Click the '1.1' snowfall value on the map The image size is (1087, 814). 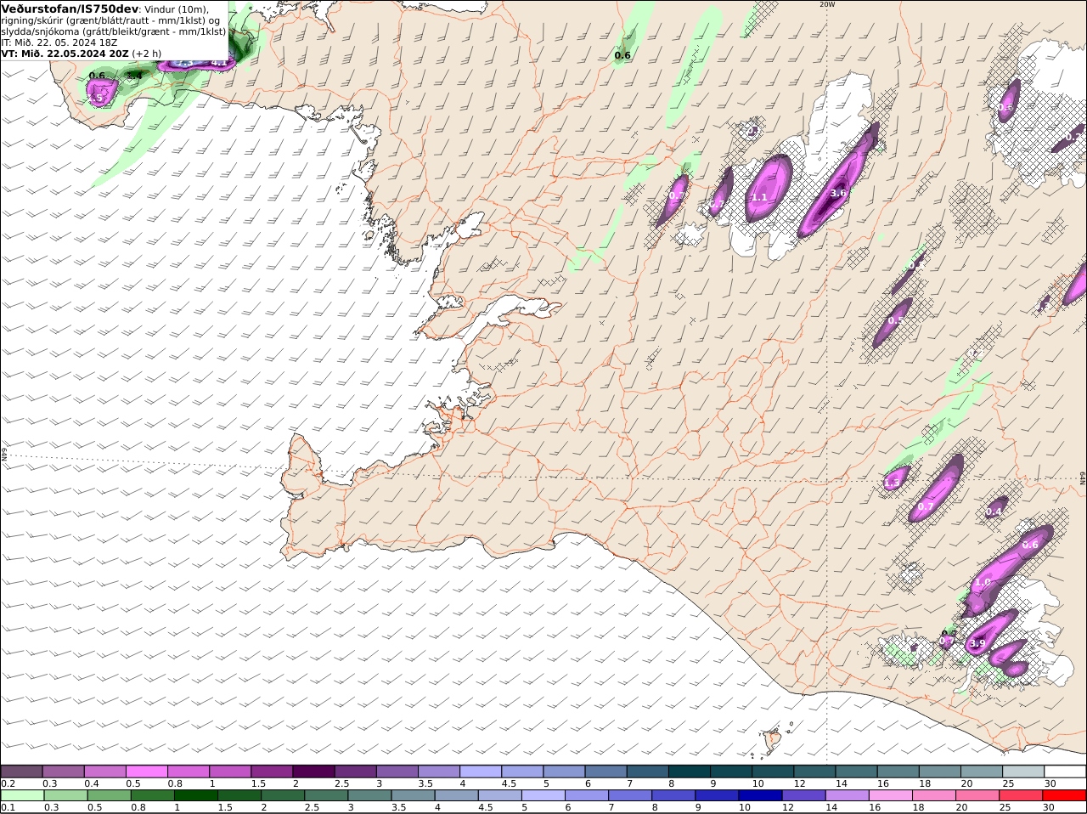759,196
